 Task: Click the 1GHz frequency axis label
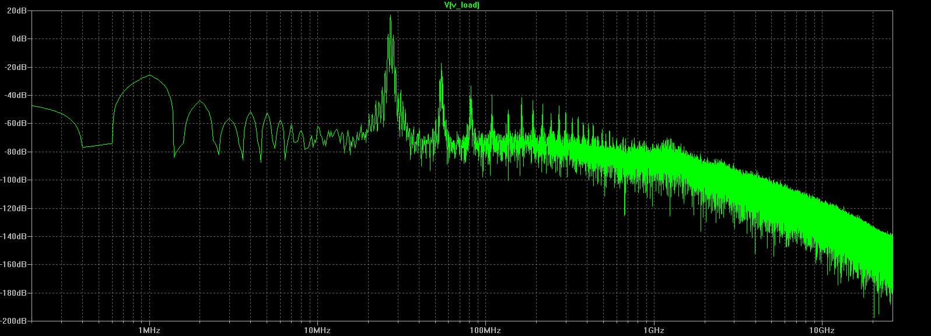[654, 330]
